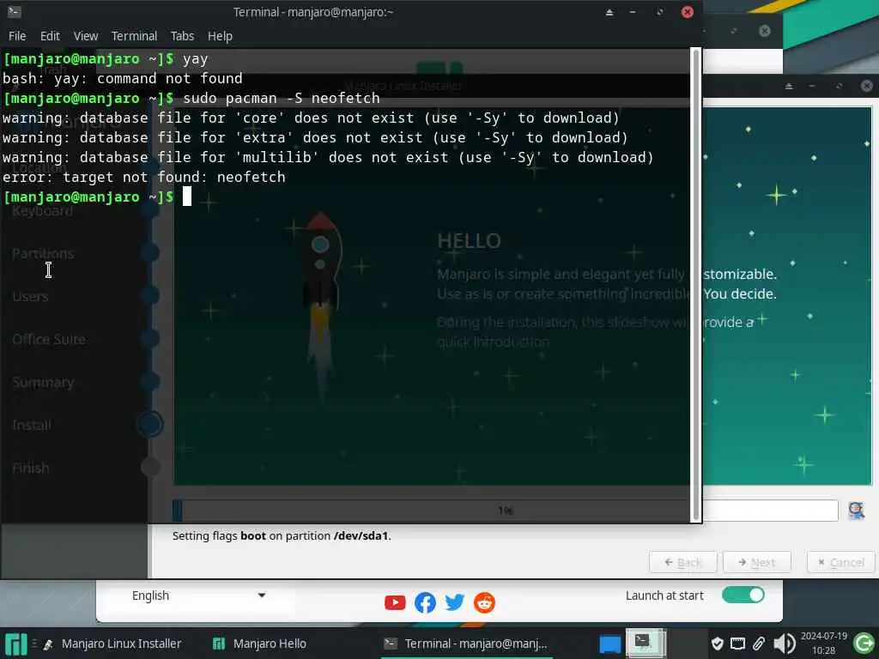
Task: Minimize the Manjaro Linux Installer window
Action: pos(812,86)
